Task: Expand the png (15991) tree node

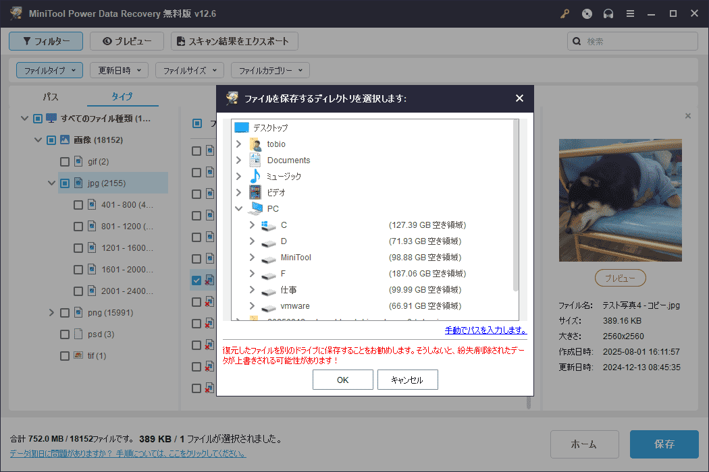Action: coord(51,313)
